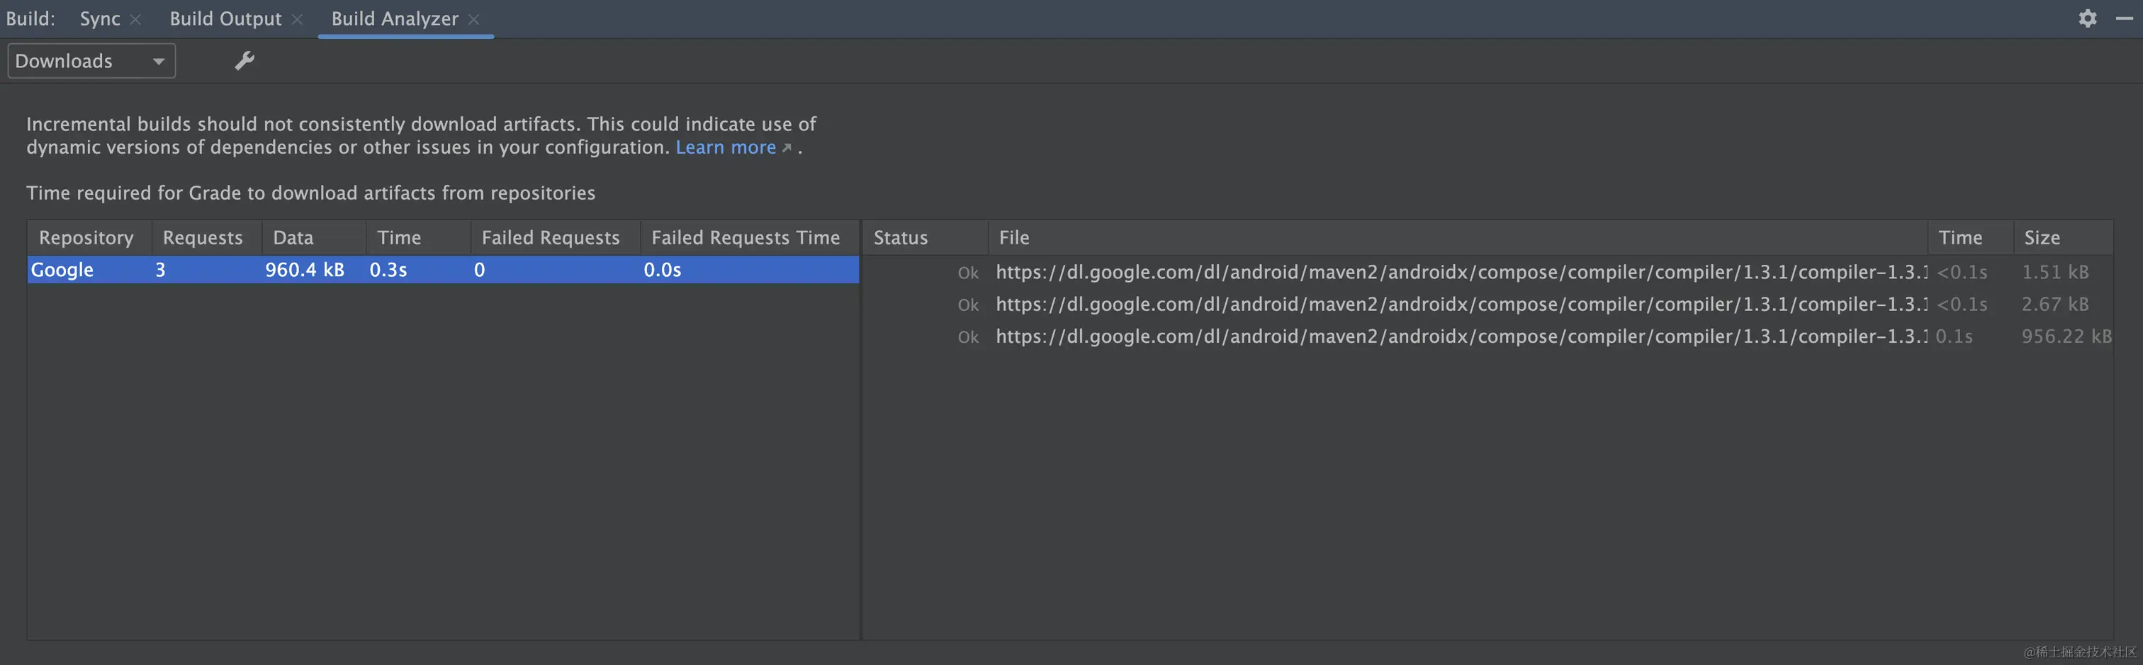Click the gear icon in the top-right corner

[x=2088, y=18]
